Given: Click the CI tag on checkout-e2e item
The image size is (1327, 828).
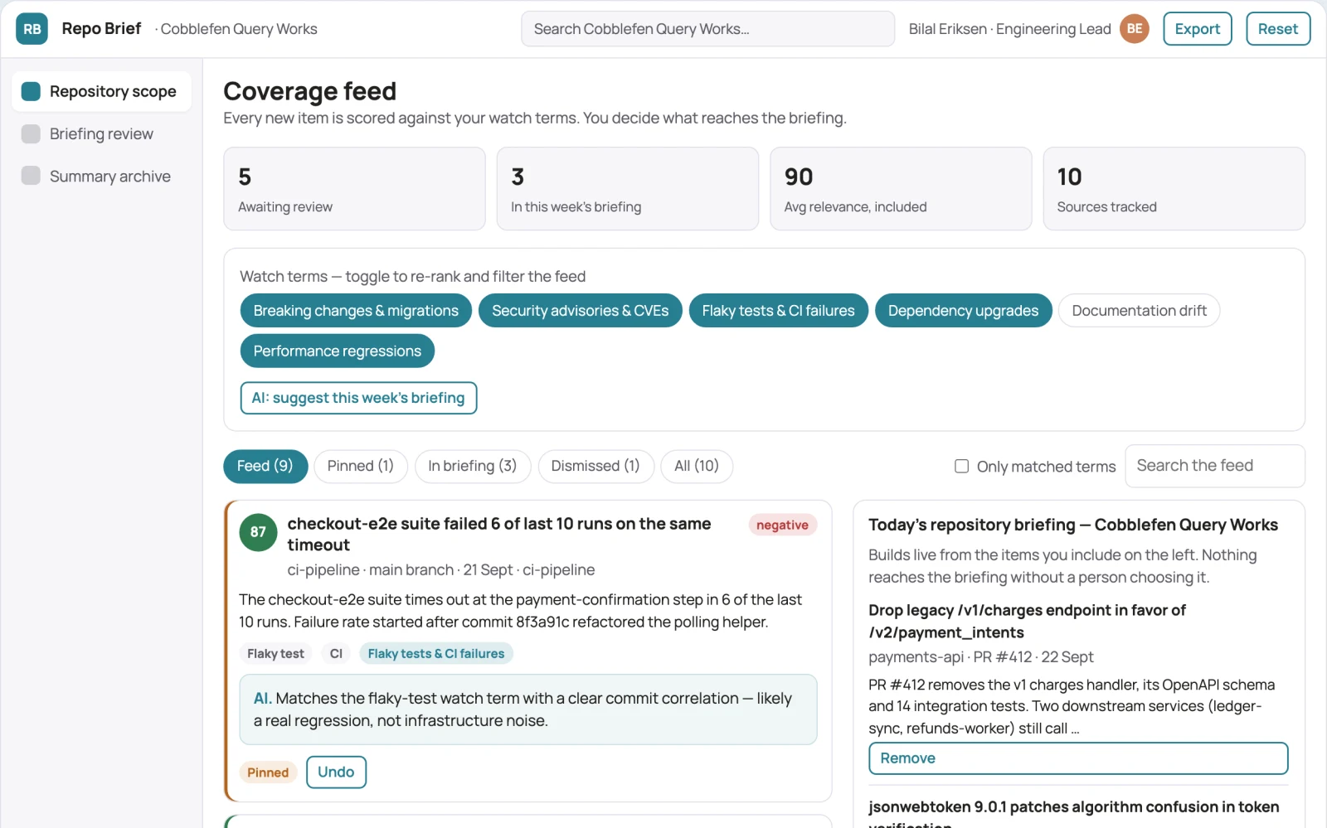Looking at the screenshot, I should [x=336, y=654].
